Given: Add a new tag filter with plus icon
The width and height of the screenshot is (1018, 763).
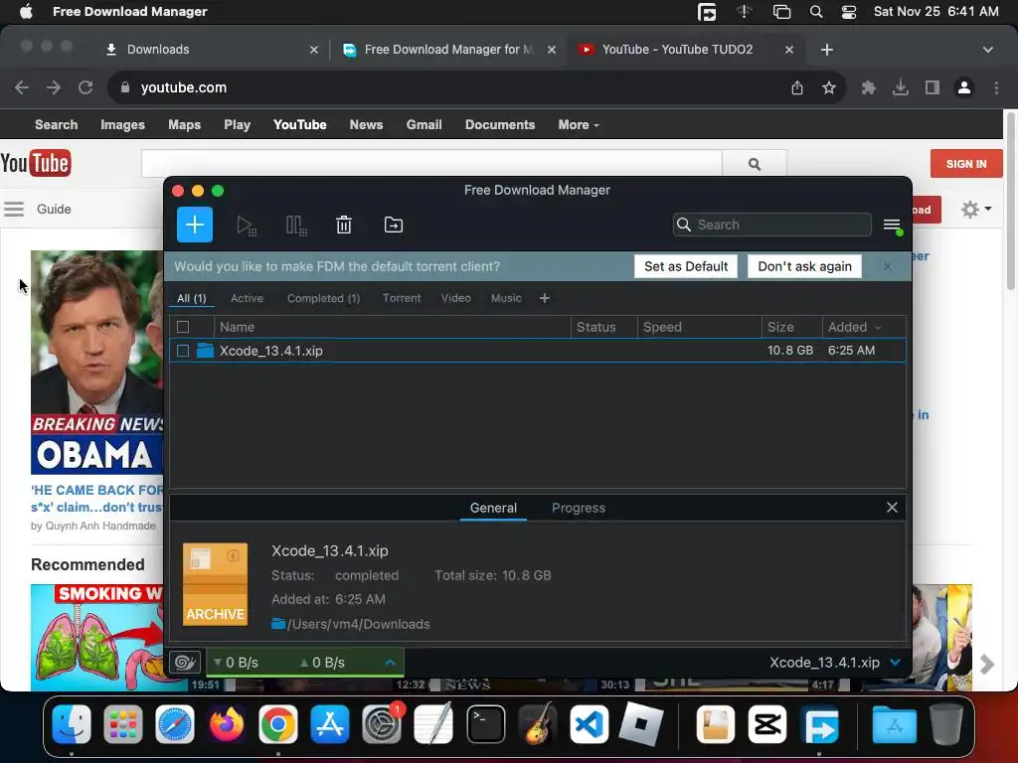Looking at the screenshot, I should pyautogui.click(x=544, y=298).
